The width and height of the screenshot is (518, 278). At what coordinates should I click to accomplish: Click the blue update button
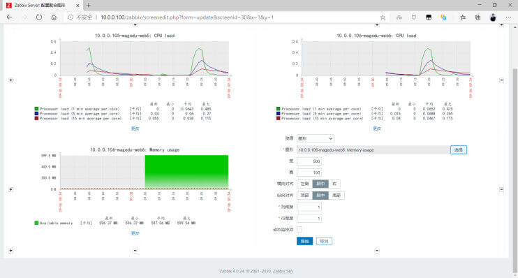[304, 241]
